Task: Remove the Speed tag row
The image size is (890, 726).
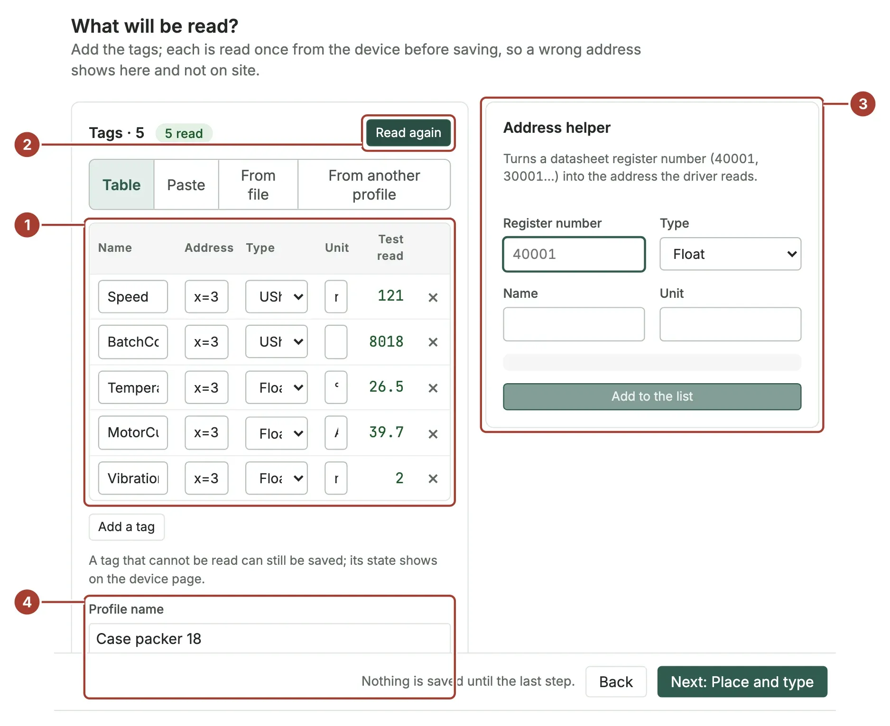Action: click(433, 297)
